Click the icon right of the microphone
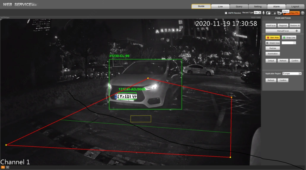The image size is (306, 170). click(268, 13)
